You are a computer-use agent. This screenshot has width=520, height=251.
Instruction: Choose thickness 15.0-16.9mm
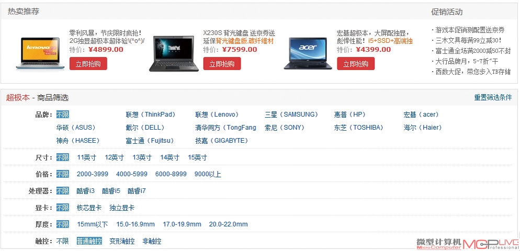135,224
